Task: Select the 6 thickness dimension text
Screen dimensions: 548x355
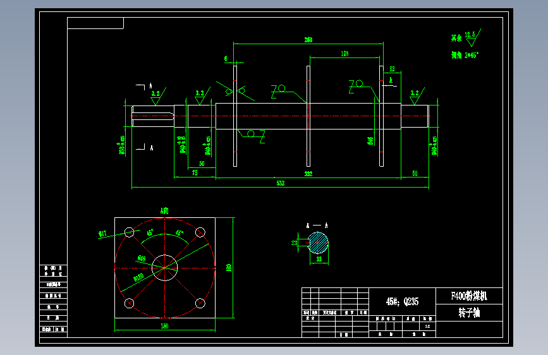Action: click(226, 59)
